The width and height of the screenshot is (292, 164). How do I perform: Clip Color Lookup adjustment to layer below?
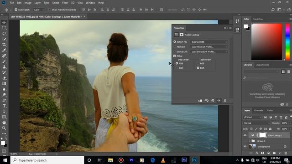click(200, 101)
